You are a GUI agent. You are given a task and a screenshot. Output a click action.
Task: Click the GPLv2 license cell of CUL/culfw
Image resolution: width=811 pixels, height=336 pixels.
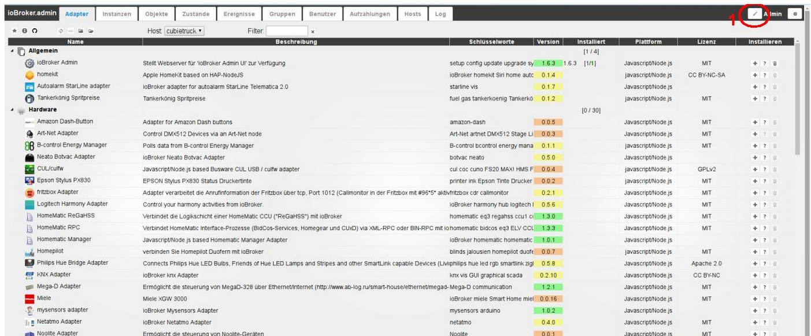tap(706, 169)
